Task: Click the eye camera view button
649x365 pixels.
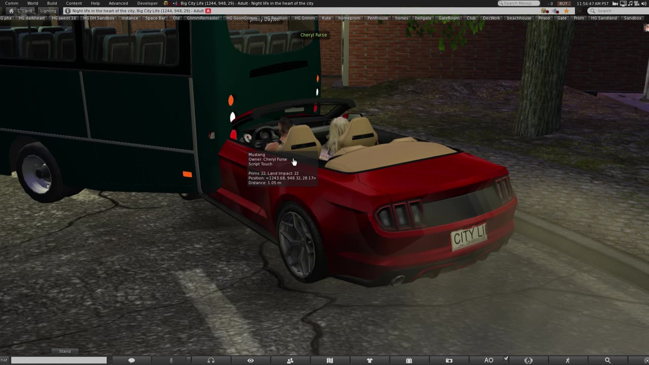Action: 250,360
